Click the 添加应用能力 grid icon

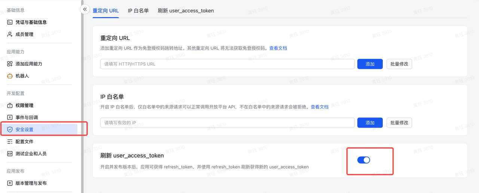click(10, 64)
